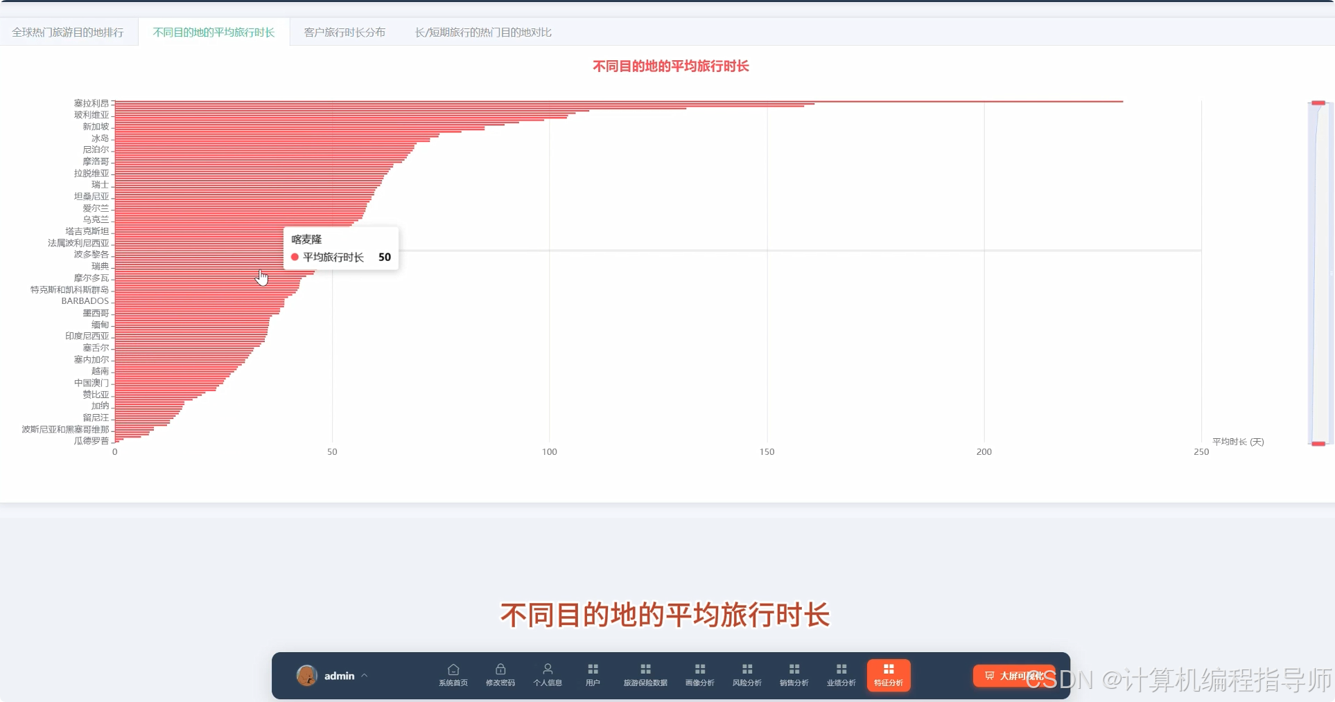Switch to 长/短期旅行的热门目的地对比 tab

[x=483, y=33]
